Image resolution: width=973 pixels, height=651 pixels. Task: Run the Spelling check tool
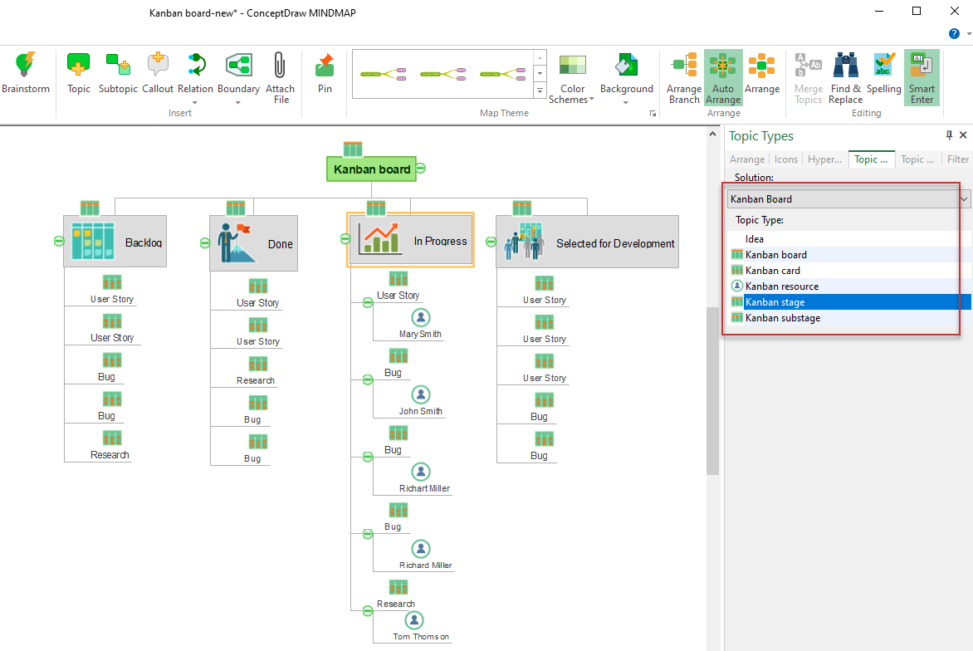pos(883,65)
